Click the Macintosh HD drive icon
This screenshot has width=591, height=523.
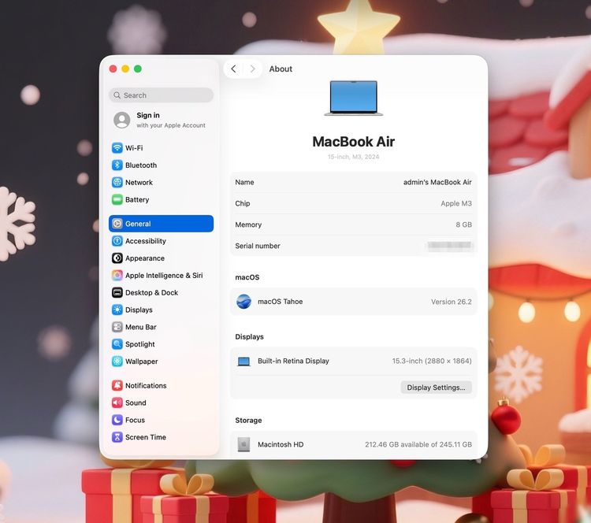coord(243,444)
